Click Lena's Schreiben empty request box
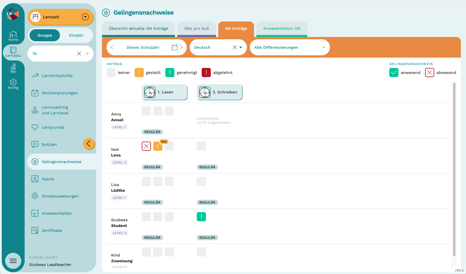The width and height of the screenshot is (466, 274). [201, 146]
